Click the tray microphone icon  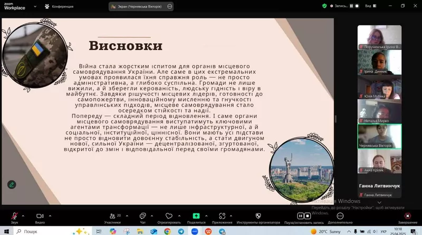tap(356, 231)
